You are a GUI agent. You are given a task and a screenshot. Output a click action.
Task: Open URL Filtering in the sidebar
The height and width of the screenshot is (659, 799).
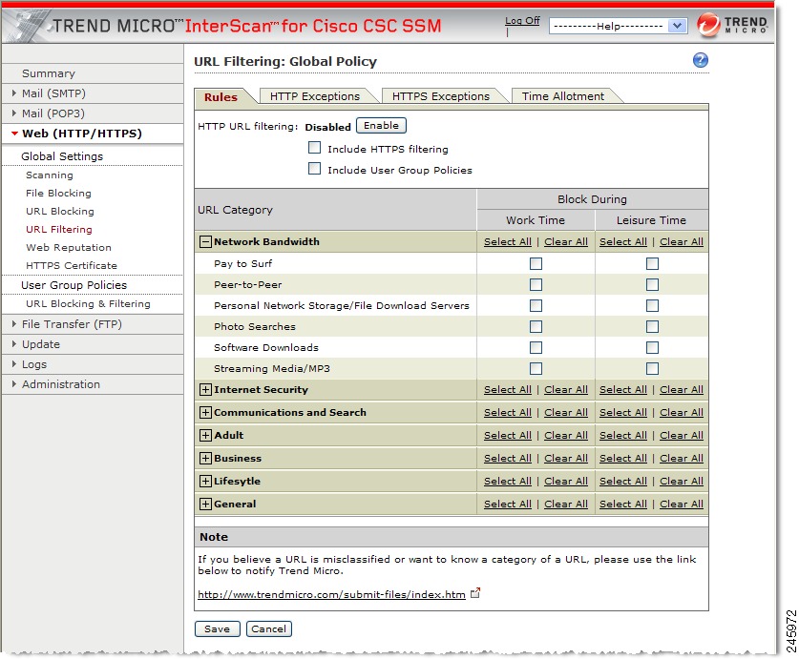(59, 229)
